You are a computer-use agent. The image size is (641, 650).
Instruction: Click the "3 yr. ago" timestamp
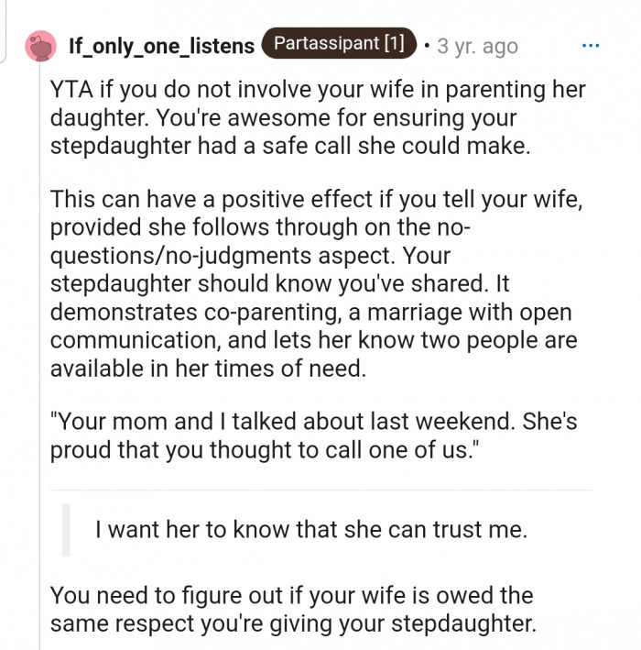point(477,46)
